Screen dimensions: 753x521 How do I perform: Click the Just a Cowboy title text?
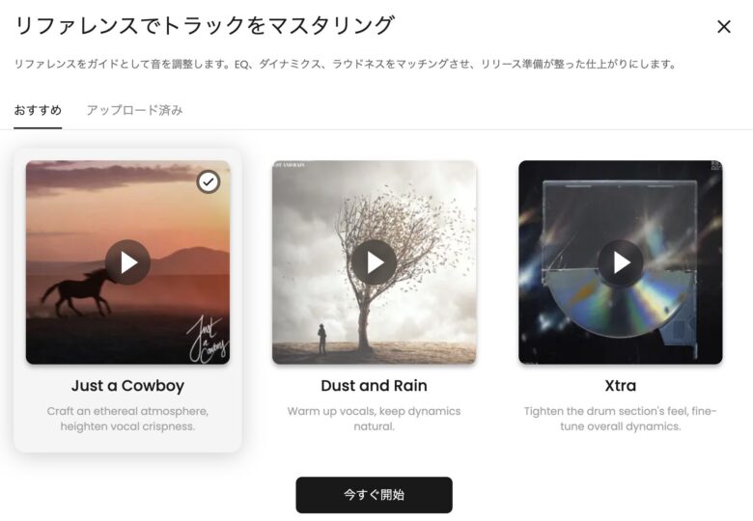(x=127, y=385)
